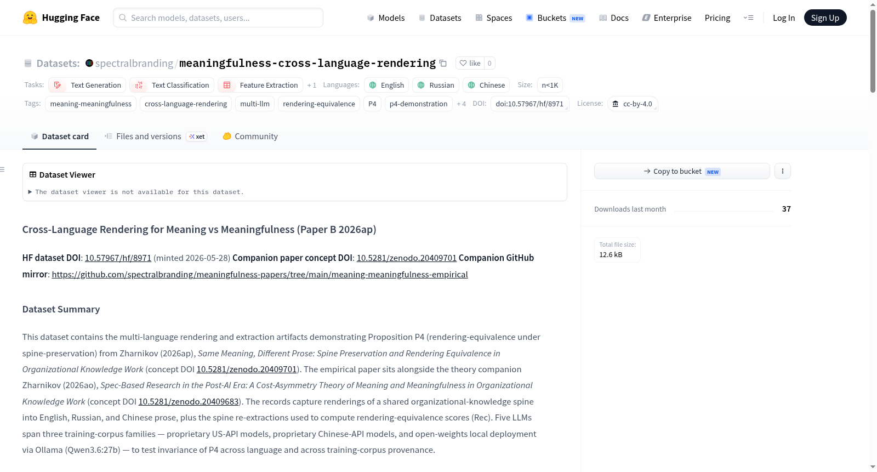Viewport: 877px width, 472px height.
Task: Open the three-dot options menu beside Copy to bucket
Action: click(782, 171)
